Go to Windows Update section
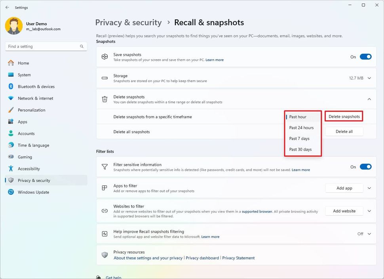 pyautogui.click(x=33, y=192)
